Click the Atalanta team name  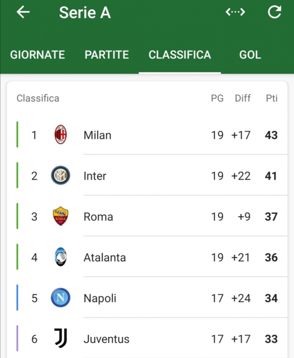point(104,258)
